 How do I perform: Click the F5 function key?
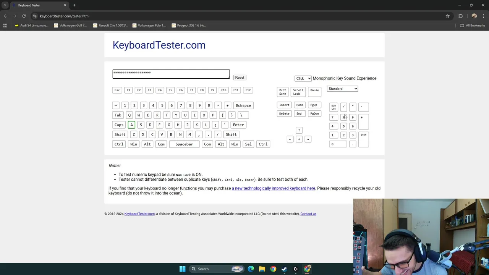click(x=170, y=90)
